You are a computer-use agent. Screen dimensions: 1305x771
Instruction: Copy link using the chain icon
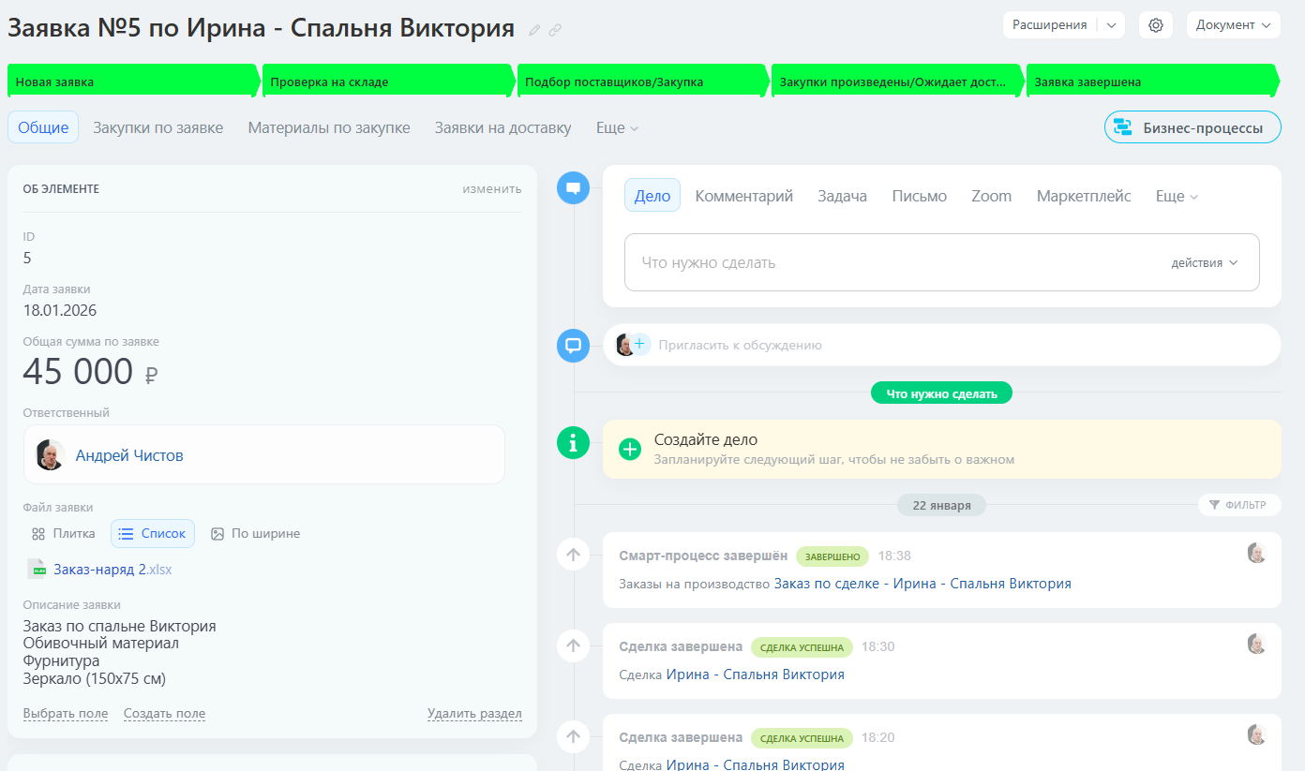555,30
